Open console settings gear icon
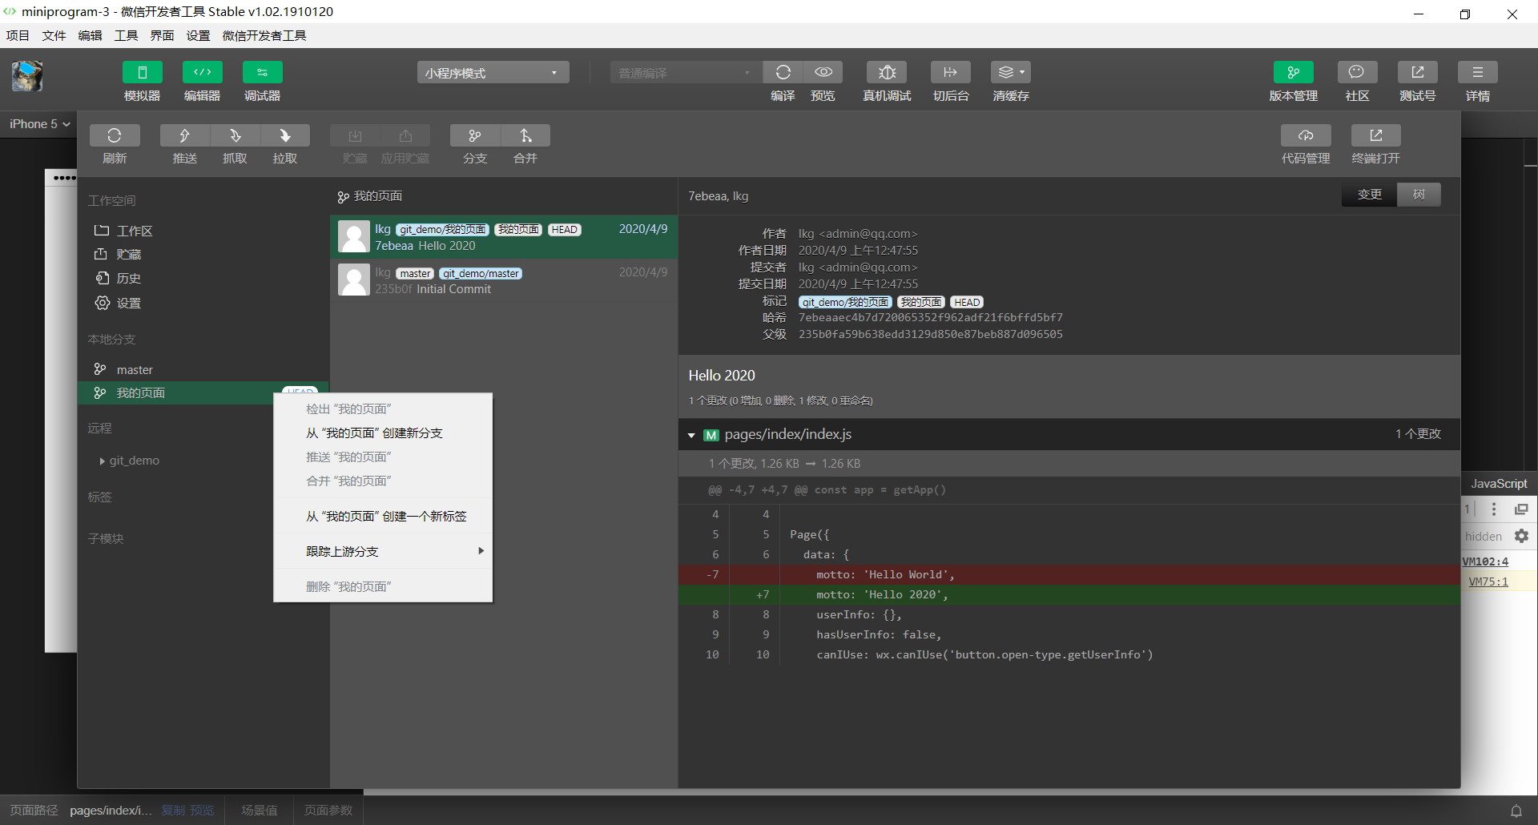This screenshot has width=1538, height=825. 1521,536
